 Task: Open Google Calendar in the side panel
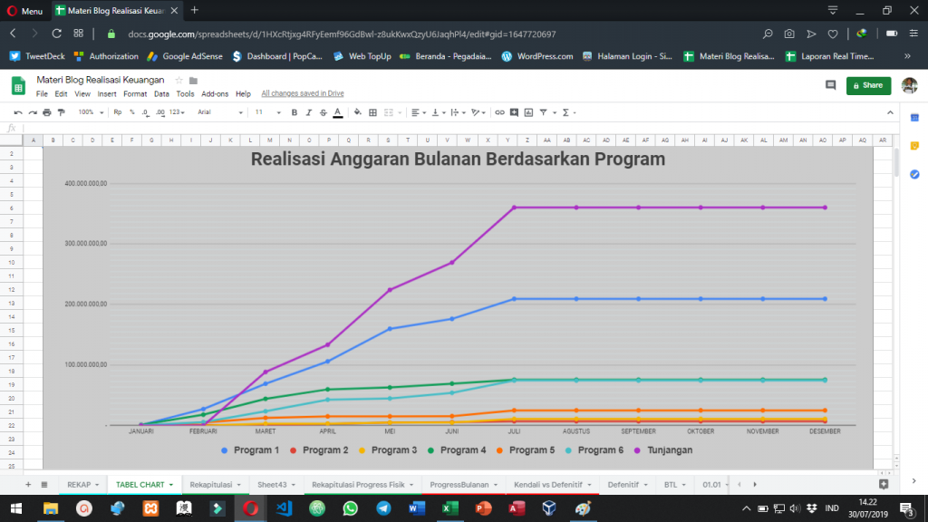915,118
